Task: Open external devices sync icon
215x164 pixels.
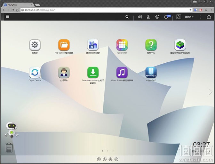Action: [157, 17]
